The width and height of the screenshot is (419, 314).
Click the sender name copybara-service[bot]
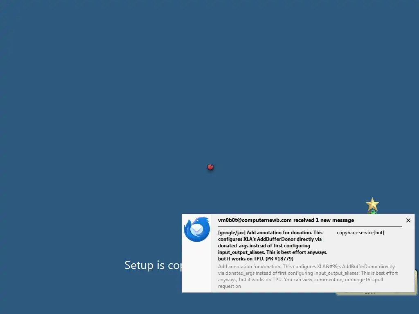(360, 233)
